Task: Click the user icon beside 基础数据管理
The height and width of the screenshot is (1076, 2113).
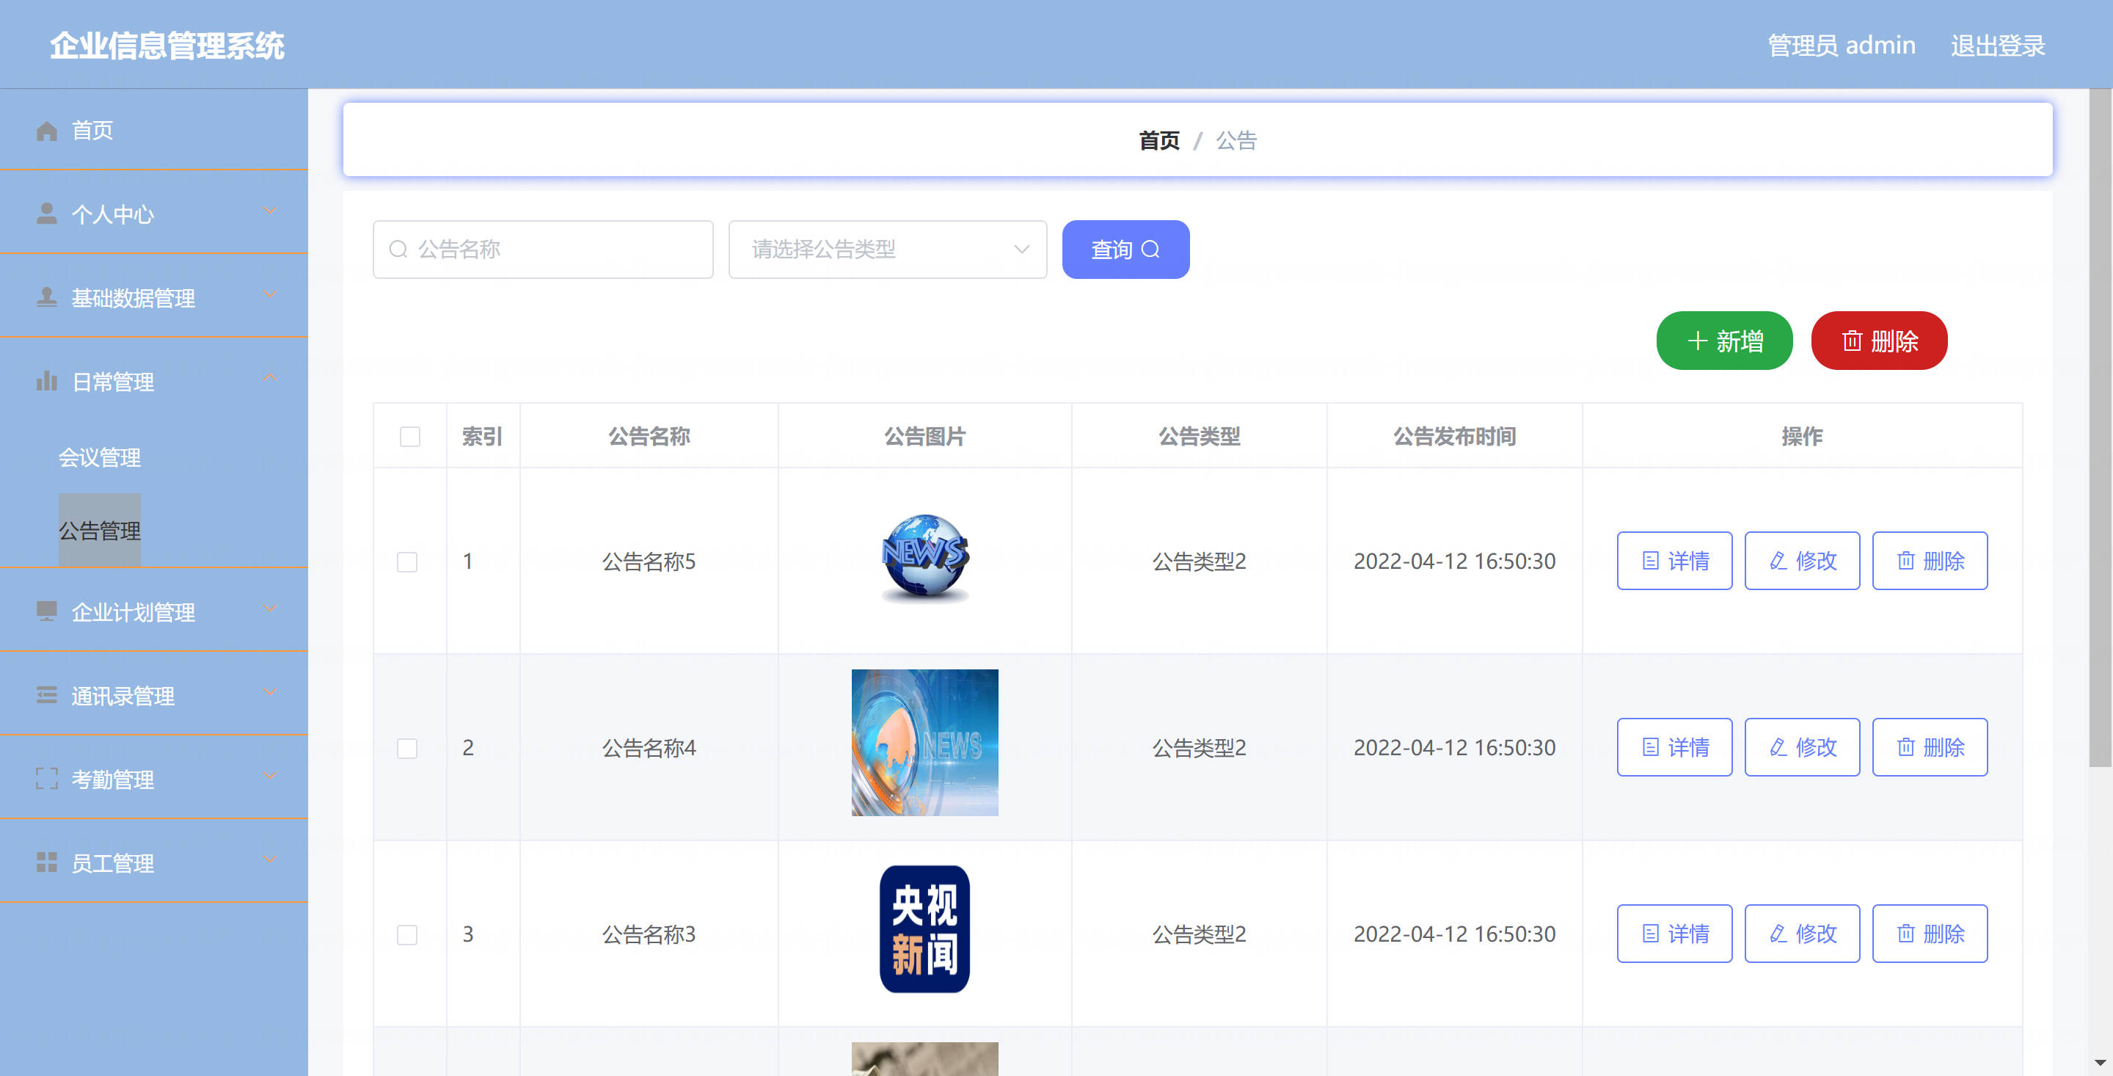Action: tap(47, 297)
